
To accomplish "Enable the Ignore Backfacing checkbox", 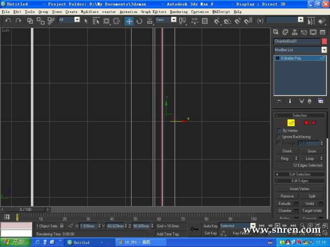I will tap(279, 137).
